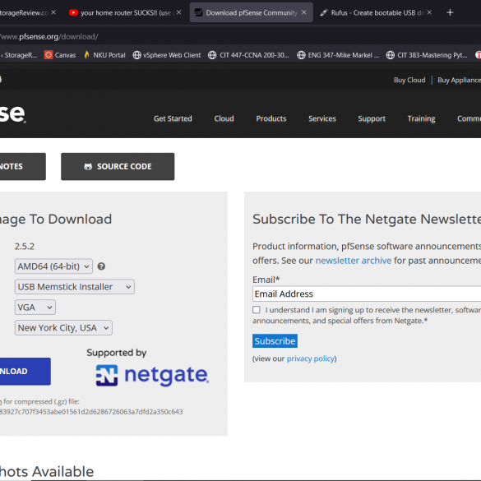Viewport: 481px width, 481px height.
Task: Open the Training menu
Action: click(421, 118)
